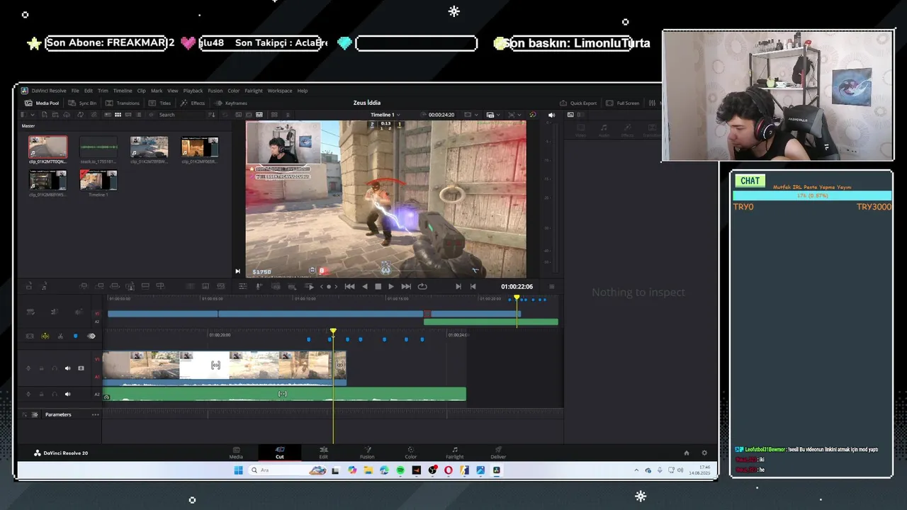Switch to the Deliver page tab
This screenshot has height=510, width=907.
[x=498, y=453]
